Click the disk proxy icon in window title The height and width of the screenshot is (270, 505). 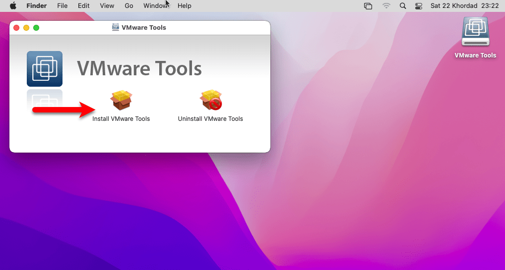pos(115,27)
